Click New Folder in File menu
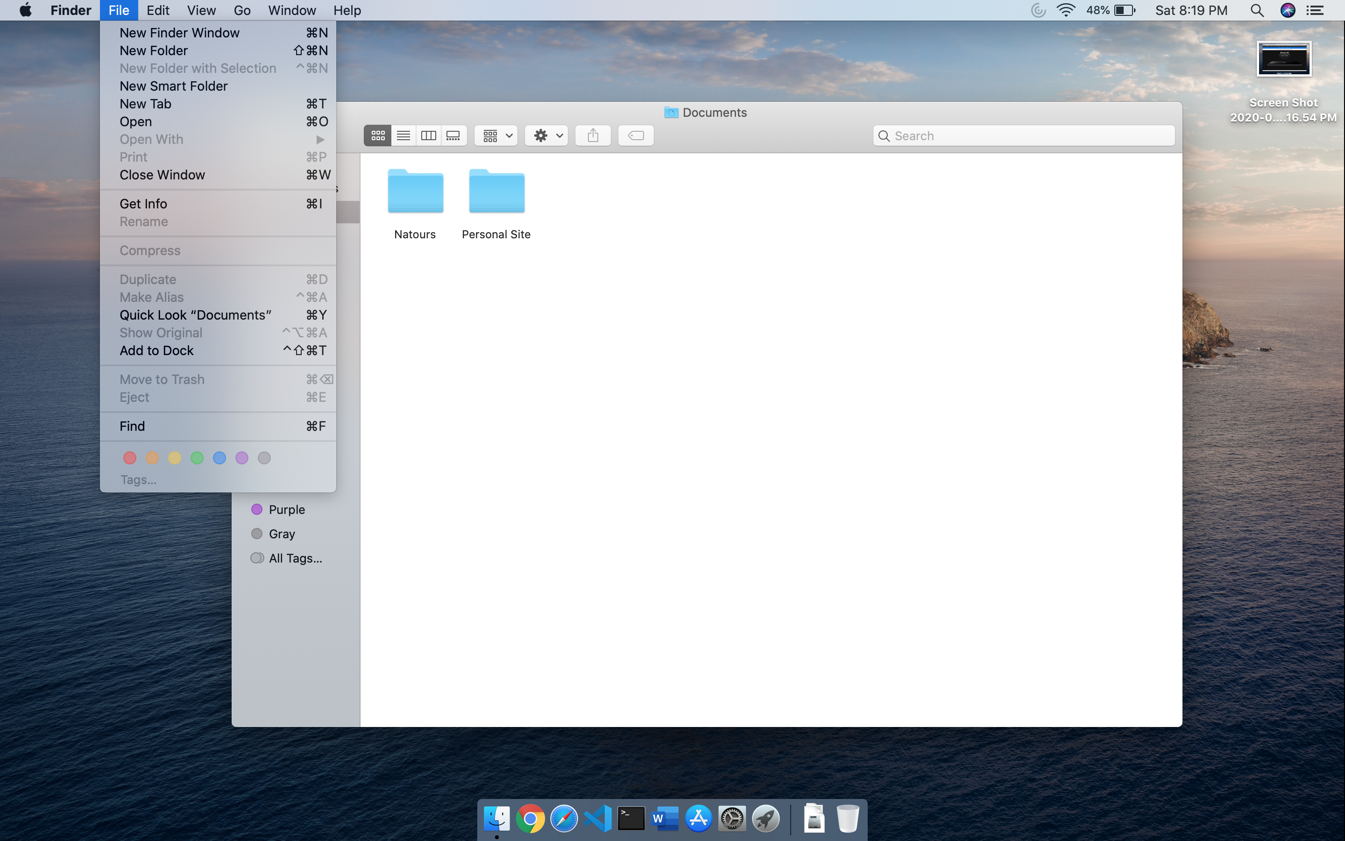Screen dimensions: 1345x841 (x=153, y=50)
